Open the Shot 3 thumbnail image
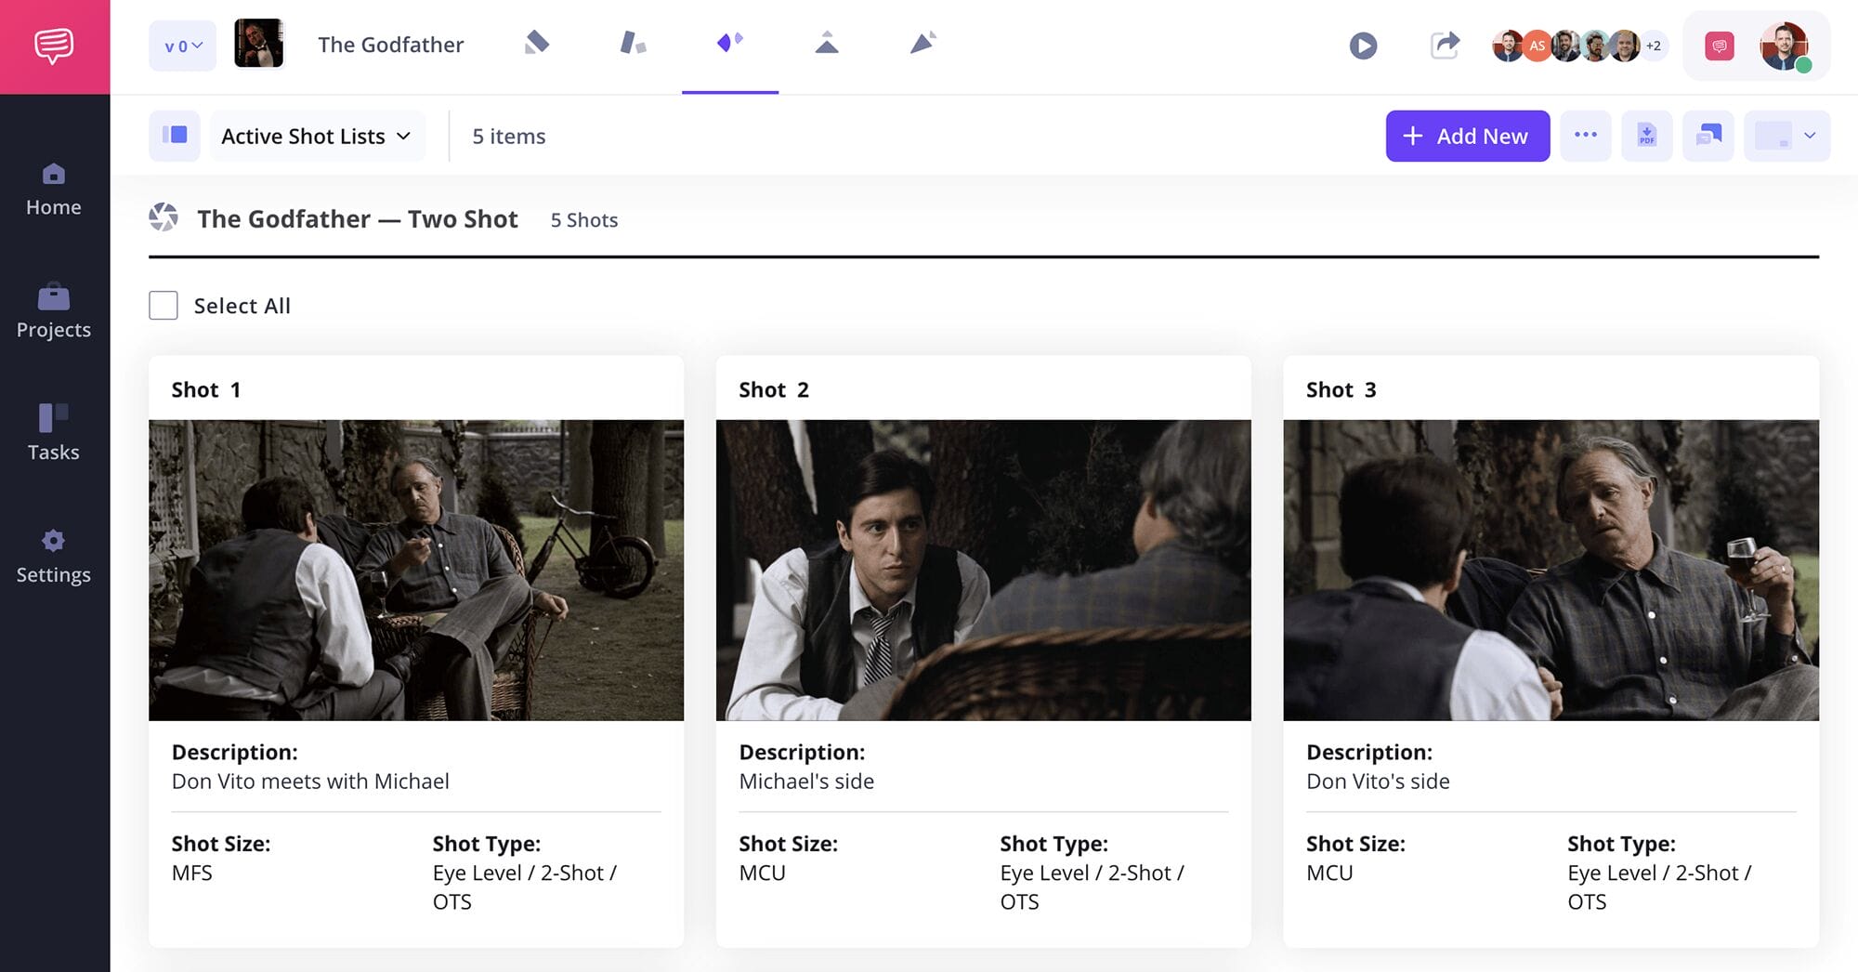Screen dimensions: 1858x972 pyautogui.click(x=1551, y=570)
